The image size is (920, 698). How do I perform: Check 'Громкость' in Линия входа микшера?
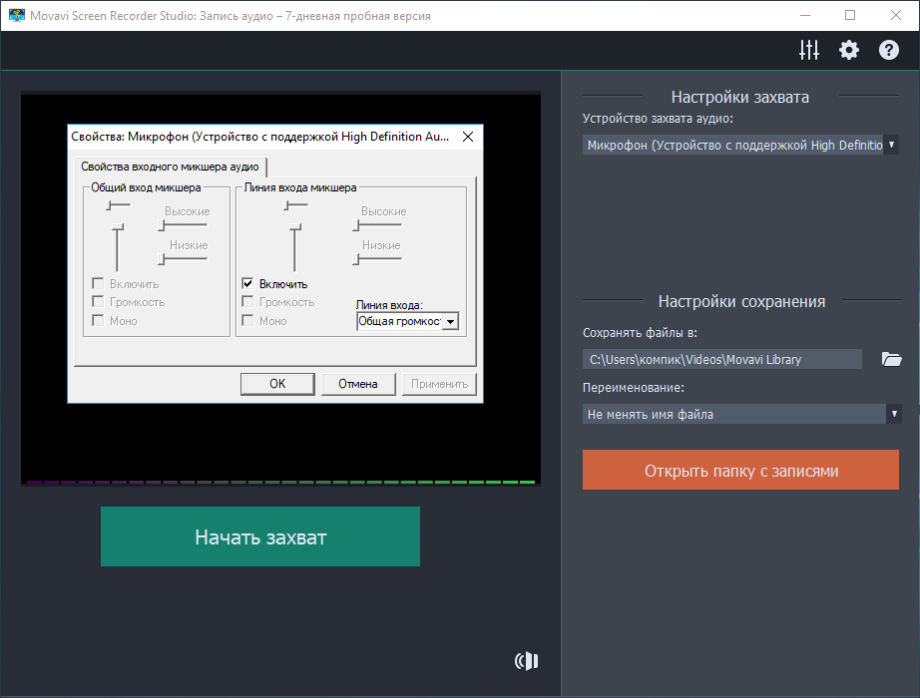247,302
